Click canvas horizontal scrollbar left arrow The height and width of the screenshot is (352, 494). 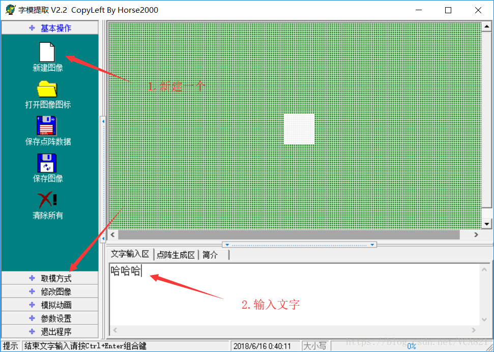(x=113, y=234)
